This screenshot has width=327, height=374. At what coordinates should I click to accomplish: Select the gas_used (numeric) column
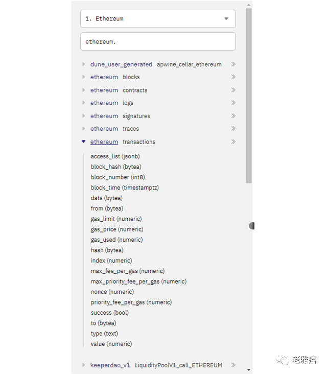[x=116, y=240]
